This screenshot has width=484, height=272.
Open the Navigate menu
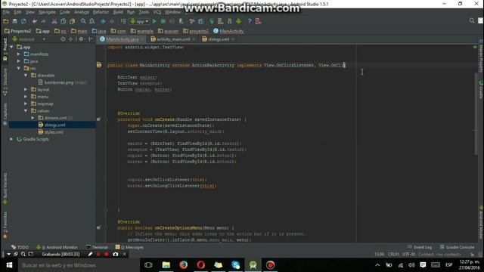47,12
